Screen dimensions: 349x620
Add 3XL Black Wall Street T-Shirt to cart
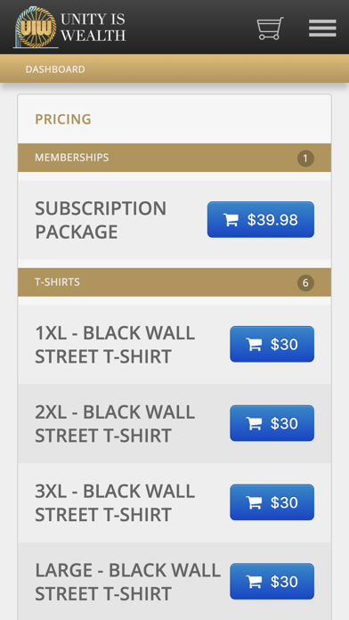pyautogui.click(x=272, y=502)
